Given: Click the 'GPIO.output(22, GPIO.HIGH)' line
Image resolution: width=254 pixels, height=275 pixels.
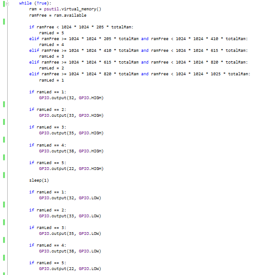Looking at the screenshot, I should [x=71, y=169].
